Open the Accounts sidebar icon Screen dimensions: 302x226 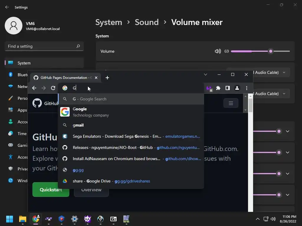pos(11,122)
